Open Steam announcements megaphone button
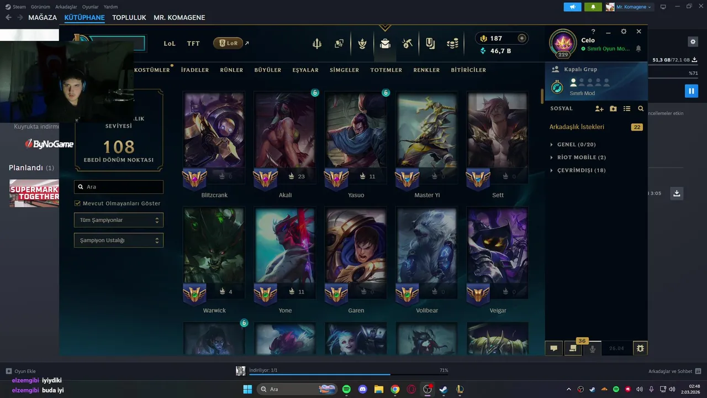This screenshot has width=707, height=398. pos(572,7)
